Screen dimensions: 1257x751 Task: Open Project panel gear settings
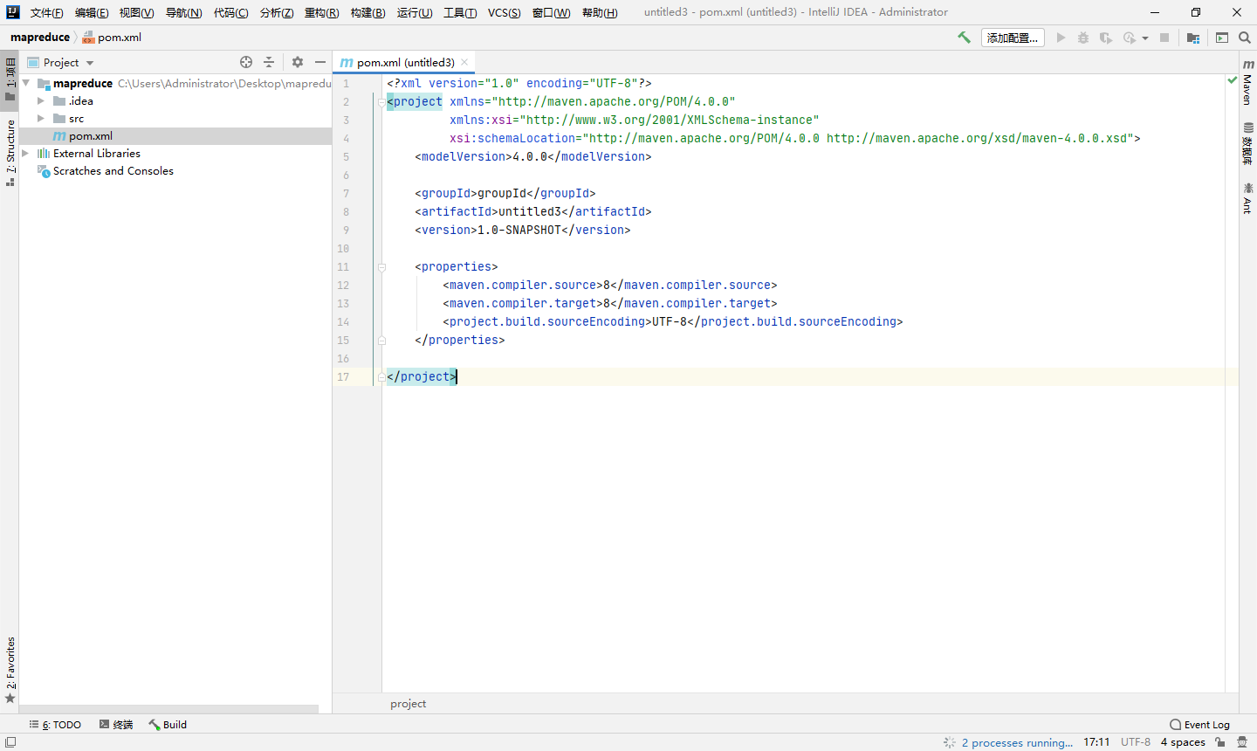[298, 62]
